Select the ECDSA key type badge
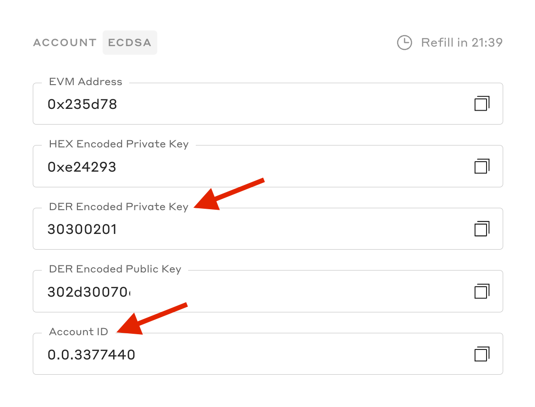 130,43
